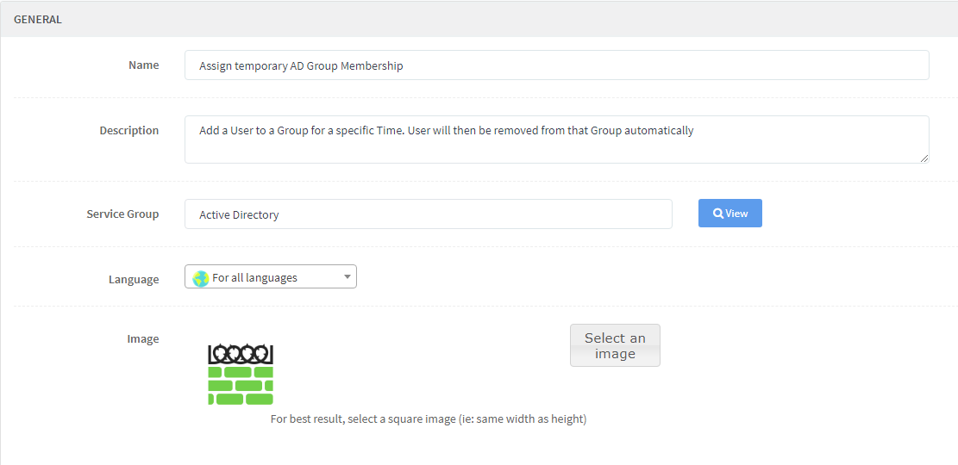Click the Description box corner resize grip
The height and width of the screenshot is (465, 958).
(x=924, y=158)
